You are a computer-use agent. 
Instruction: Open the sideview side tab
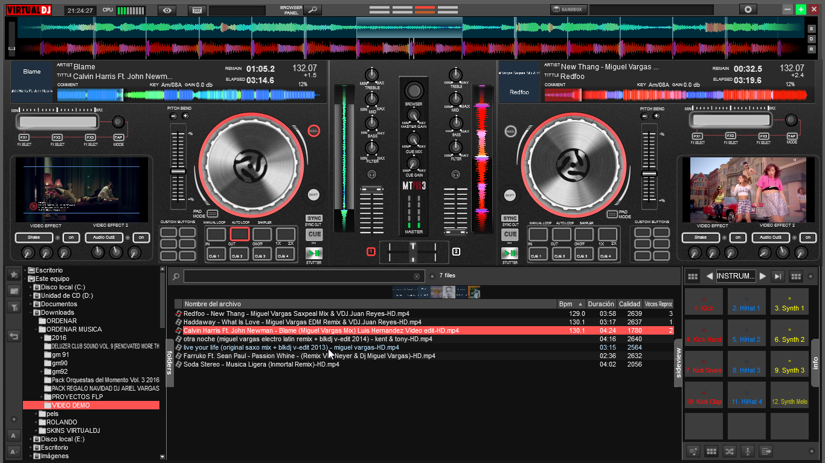pos(678,362)
